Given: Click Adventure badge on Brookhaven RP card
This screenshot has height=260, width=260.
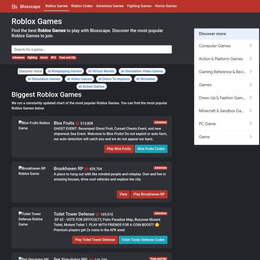Looking at the screenshot, I should pyautogui.click(x=160, y=168).
